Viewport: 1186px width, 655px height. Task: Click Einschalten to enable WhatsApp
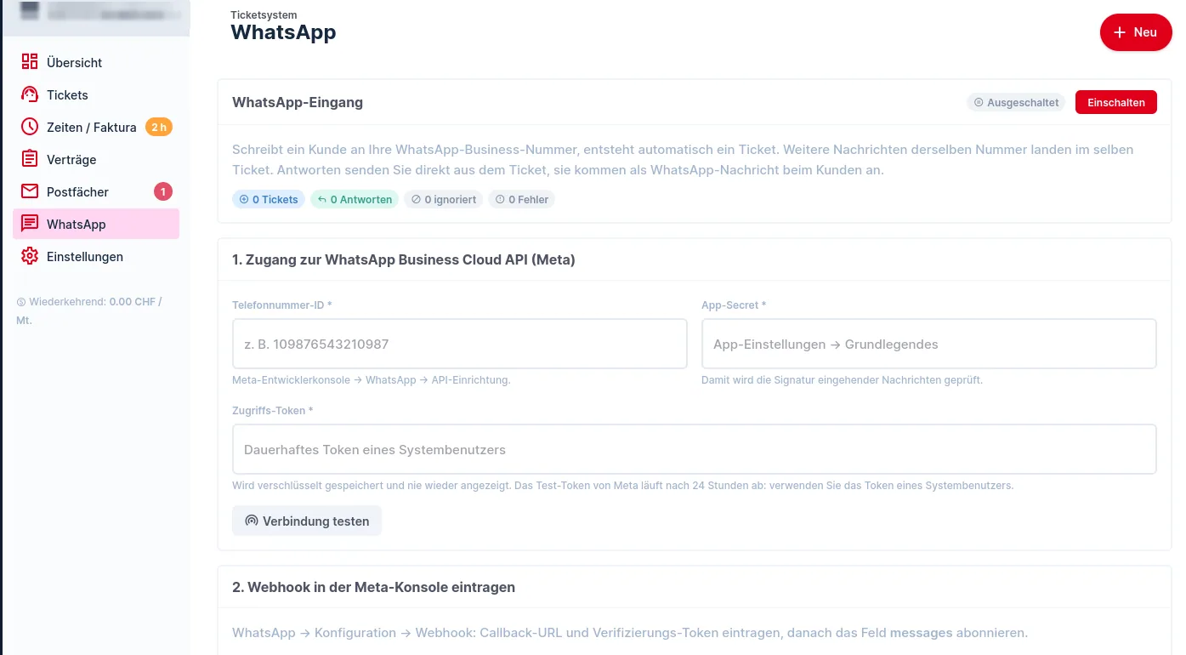tap(1116, 102)
